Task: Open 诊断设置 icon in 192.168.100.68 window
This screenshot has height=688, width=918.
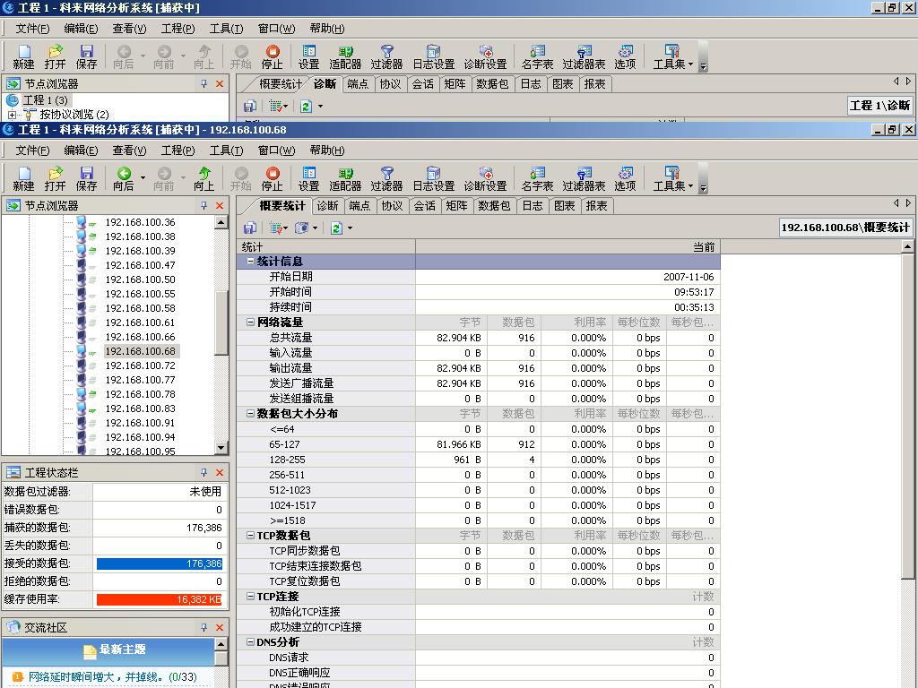Action: click(x=485, y=178)
